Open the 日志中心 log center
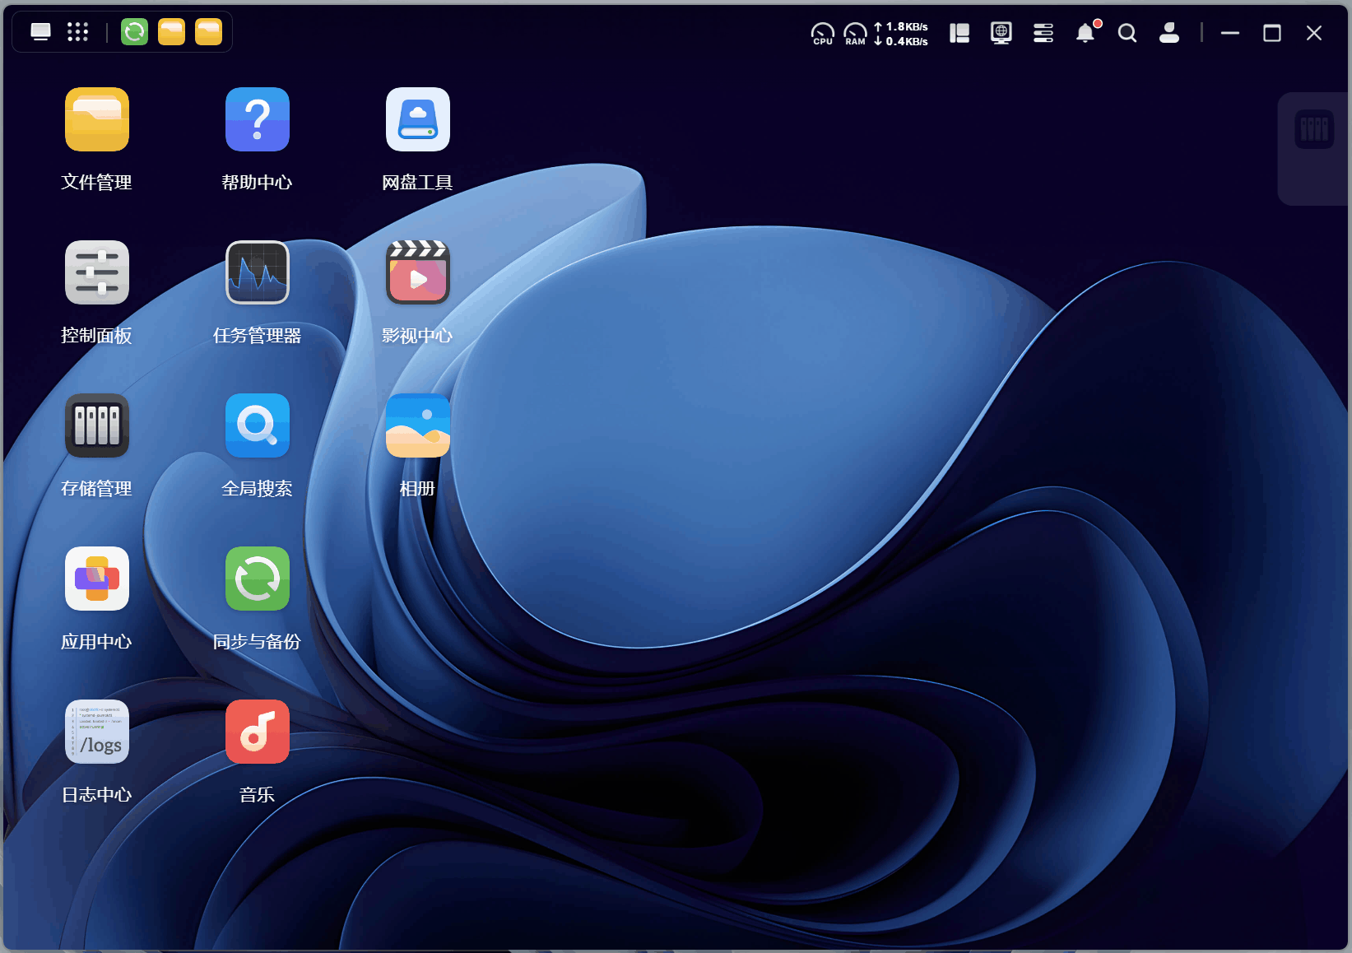Image resolution: width=1352 pixels, height=953 pixels. (97, 732)
